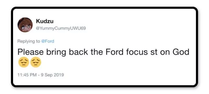Open the @YummyCummyUWU69 handle
Image resolution: width=209 pixels, height=94 pixels.
point(61,28)
